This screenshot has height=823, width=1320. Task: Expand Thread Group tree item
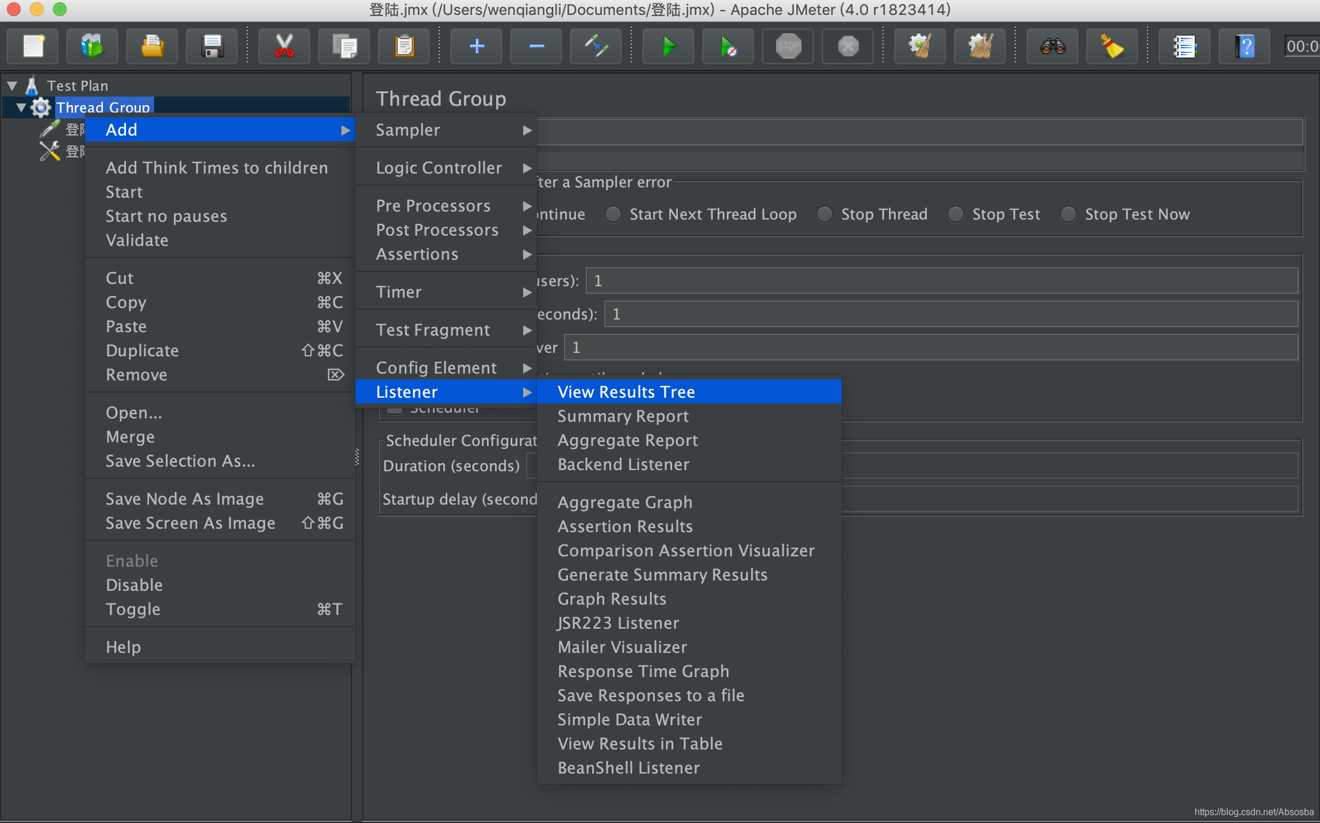click(21, 106)
